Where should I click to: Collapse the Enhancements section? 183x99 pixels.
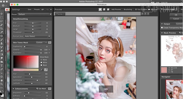tap(13, 89)
